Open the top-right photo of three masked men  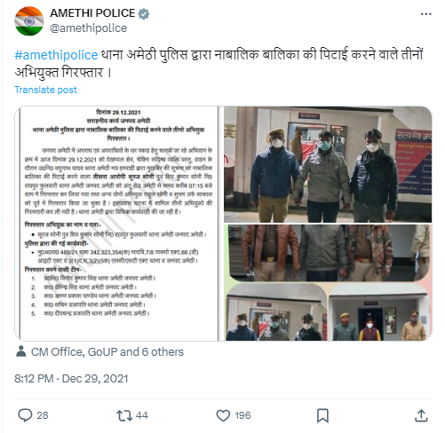click(328, 164)
